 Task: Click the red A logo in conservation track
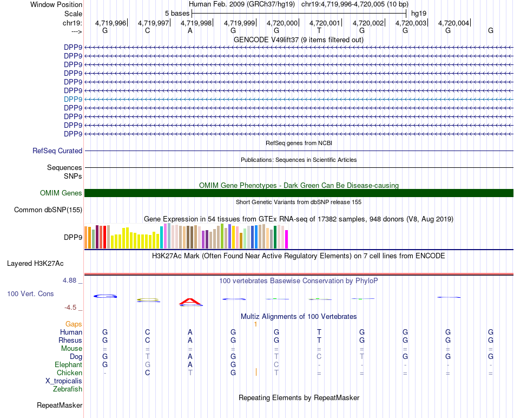tap(190, 301)
